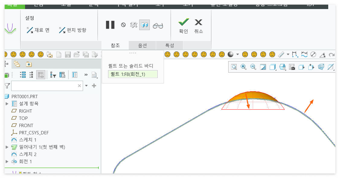Expand the 회전 1 feature node
Image resolution: width=340 pixels, height=178 pixels.
point(7,161)
